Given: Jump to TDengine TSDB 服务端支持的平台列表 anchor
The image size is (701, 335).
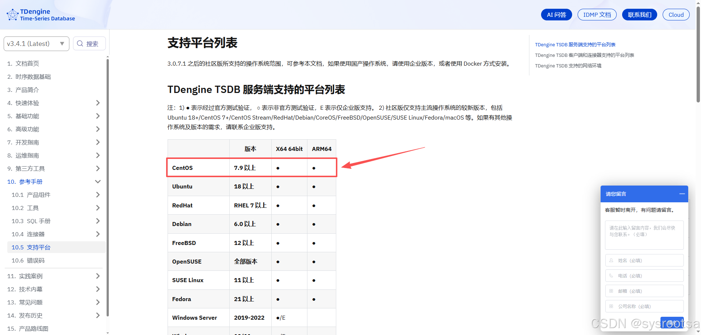Looking at the screenshot, I should 575,44.
